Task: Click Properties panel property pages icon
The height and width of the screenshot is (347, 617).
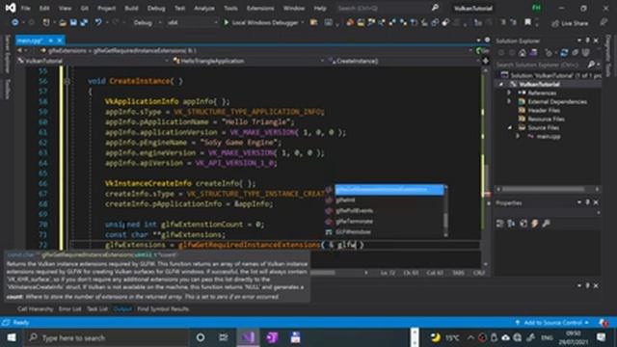Action: pos(523,224)
